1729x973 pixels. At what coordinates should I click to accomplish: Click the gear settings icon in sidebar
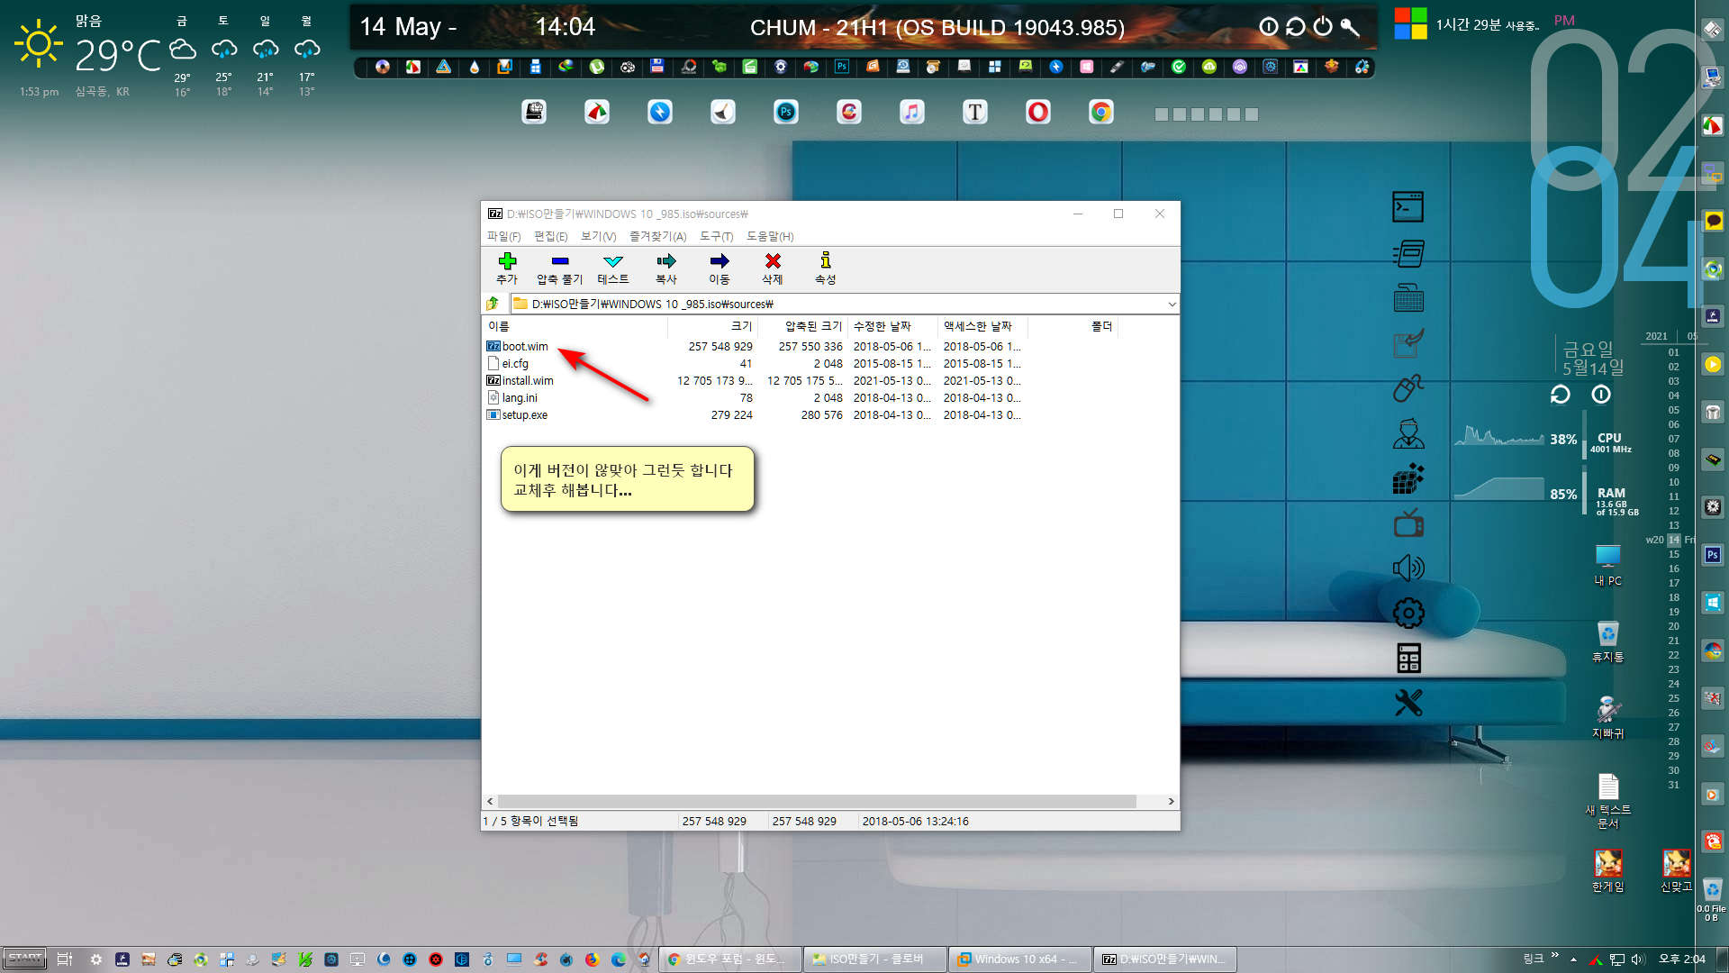pos(1408,614)
